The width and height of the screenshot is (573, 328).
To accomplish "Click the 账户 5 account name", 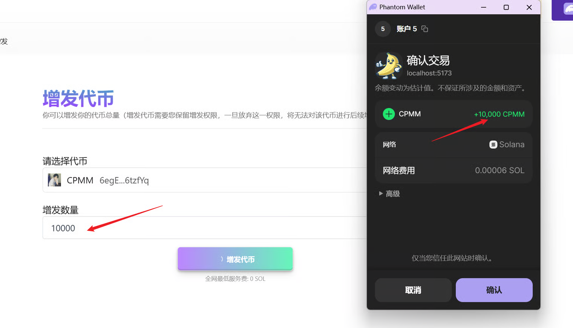I will (406, 29).
